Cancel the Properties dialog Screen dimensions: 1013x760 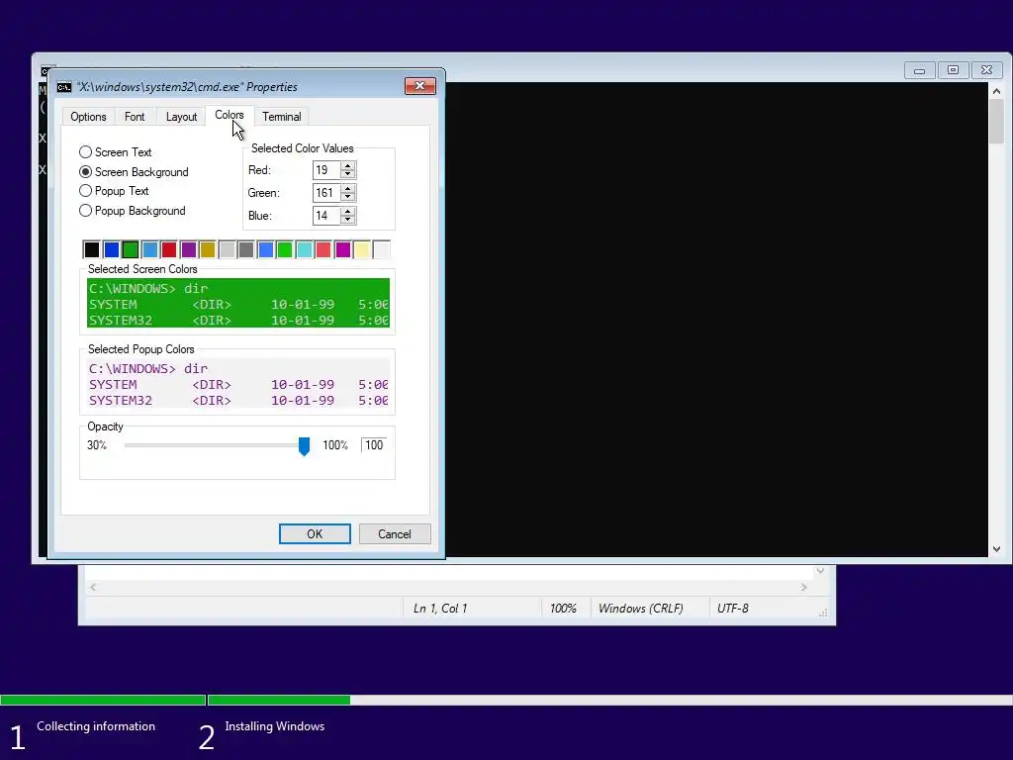[394, 533]
